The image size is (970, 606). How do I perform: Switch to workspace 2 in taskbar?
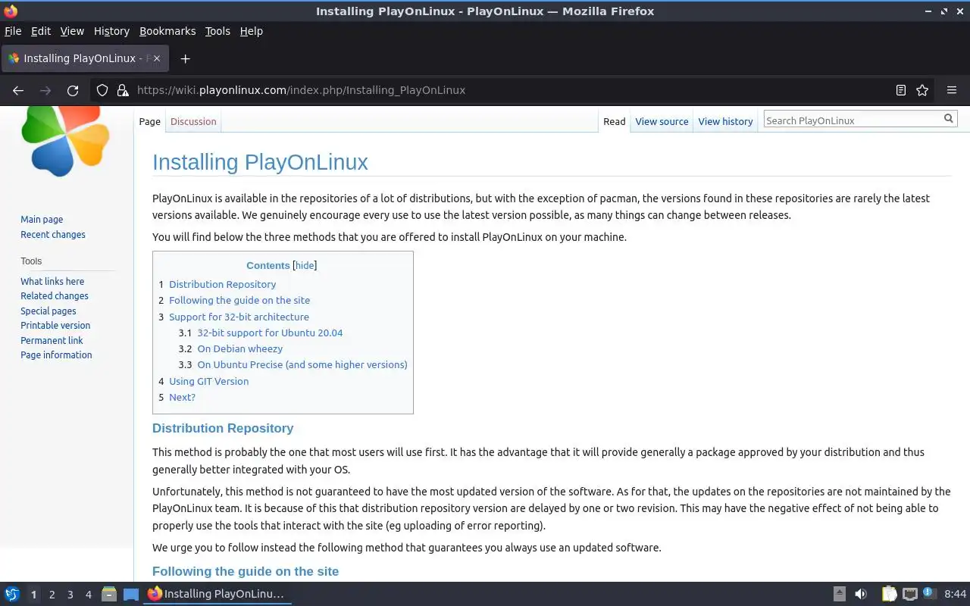click(x=52, y=595)
